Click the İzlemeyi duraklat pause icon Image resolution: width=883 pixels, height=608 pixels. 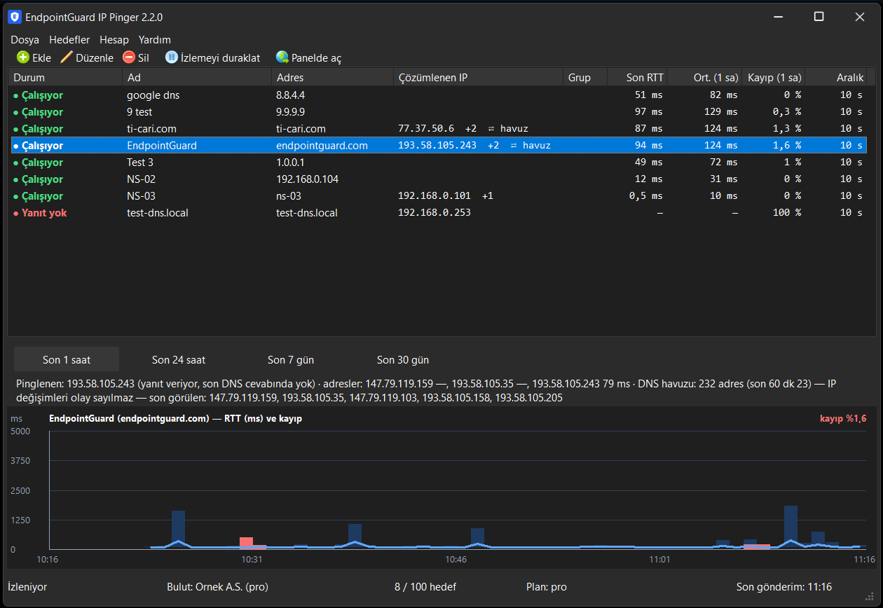172,57
